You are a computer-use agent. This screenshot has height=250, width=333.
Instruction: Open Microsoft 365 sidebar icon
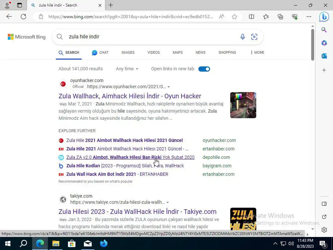(x=324, y=43)
